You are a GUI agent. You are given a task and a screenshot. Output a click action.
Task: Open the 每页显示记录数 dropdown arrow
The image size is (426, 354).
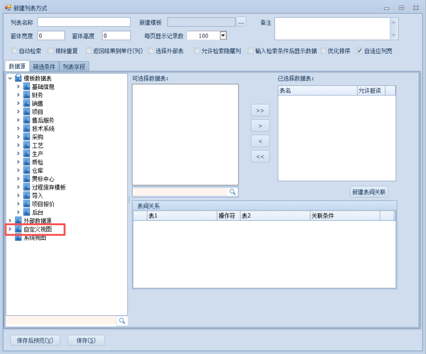(223, 36)
